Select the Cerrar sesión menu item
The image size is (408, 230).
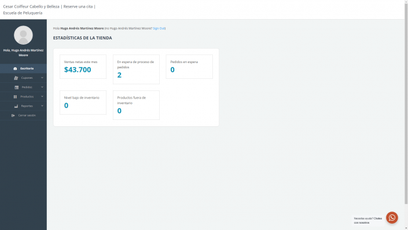pyautogui.click(x=23, y=115)
